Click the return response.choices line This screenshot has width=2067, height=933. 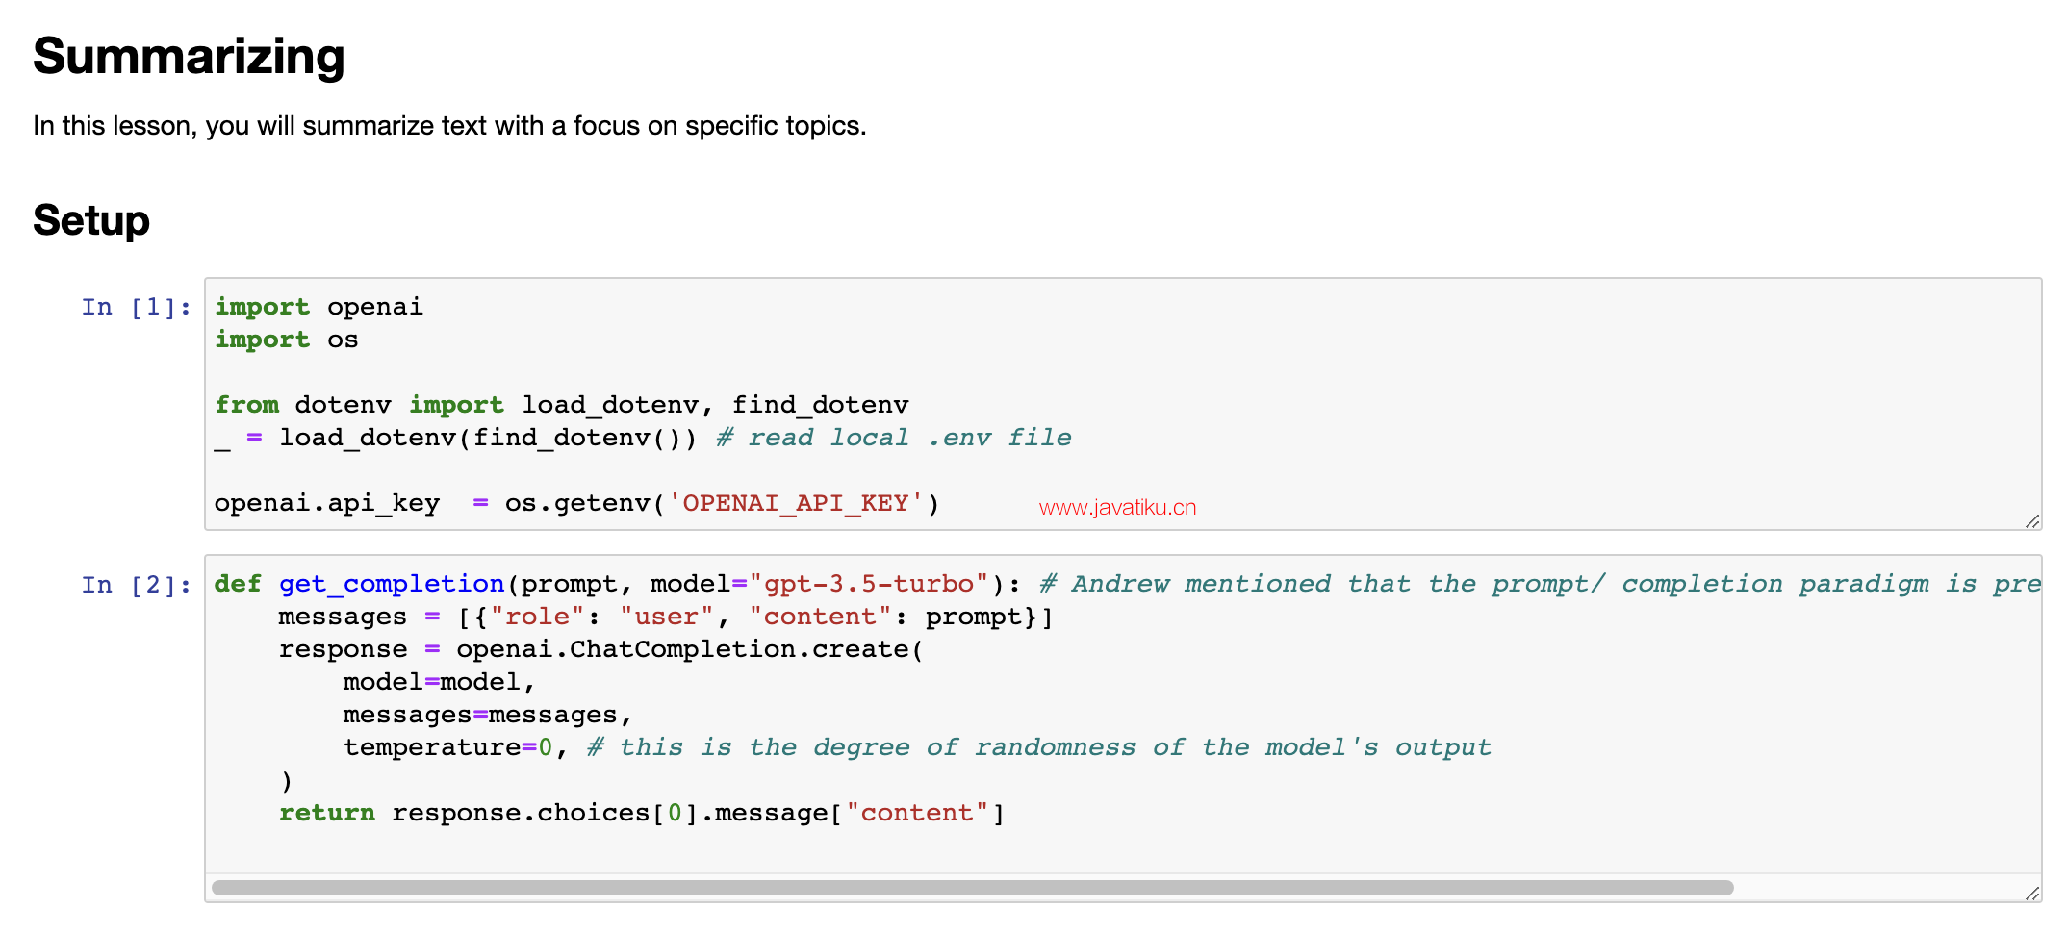(642, 813)
